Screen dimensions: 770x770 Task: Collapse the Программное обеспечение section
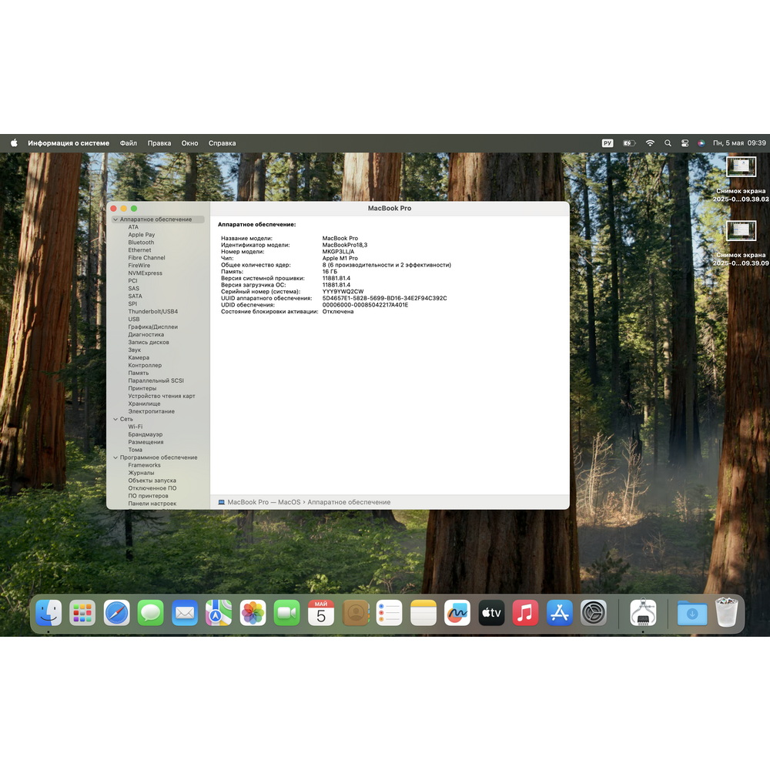click(x=115, y=457)
